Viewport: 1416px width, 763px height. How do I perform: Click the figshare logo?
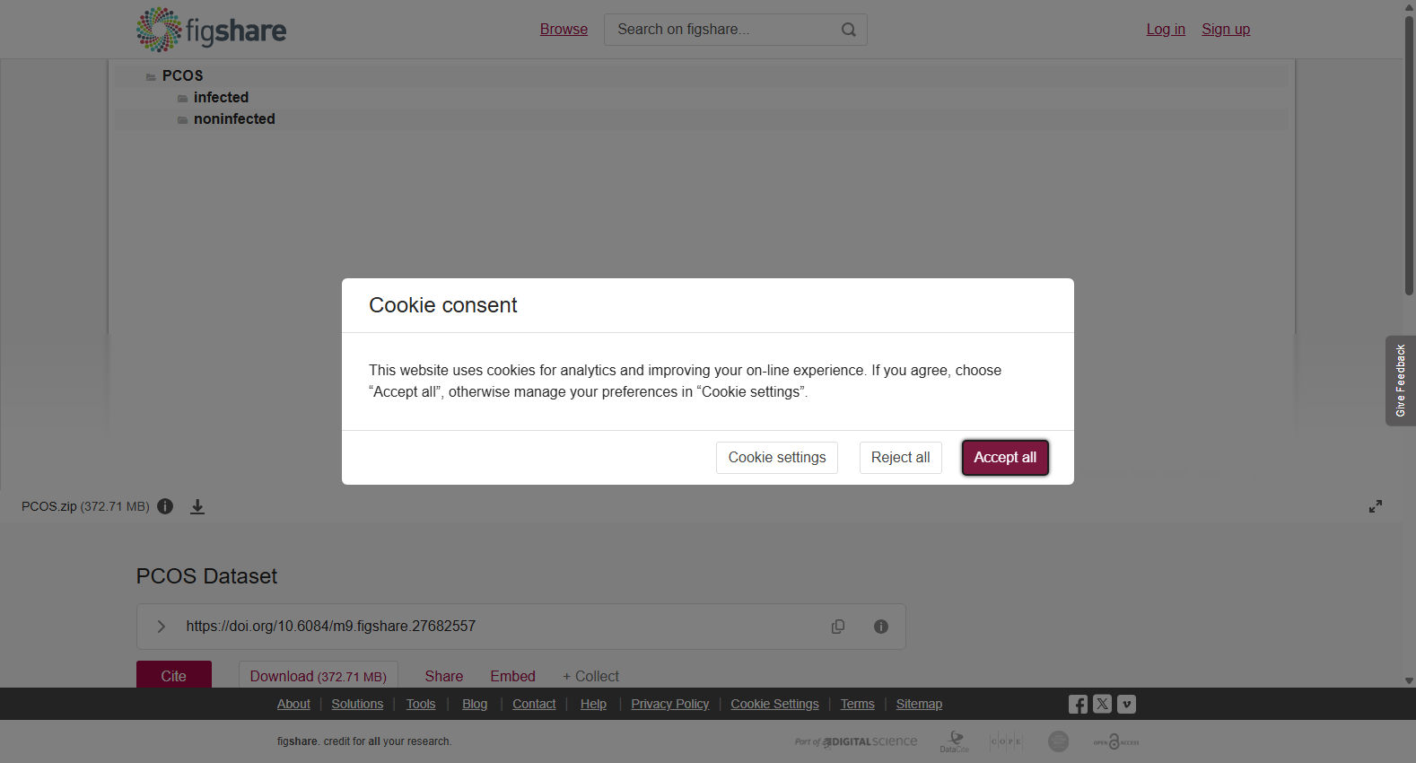[212, 30]
